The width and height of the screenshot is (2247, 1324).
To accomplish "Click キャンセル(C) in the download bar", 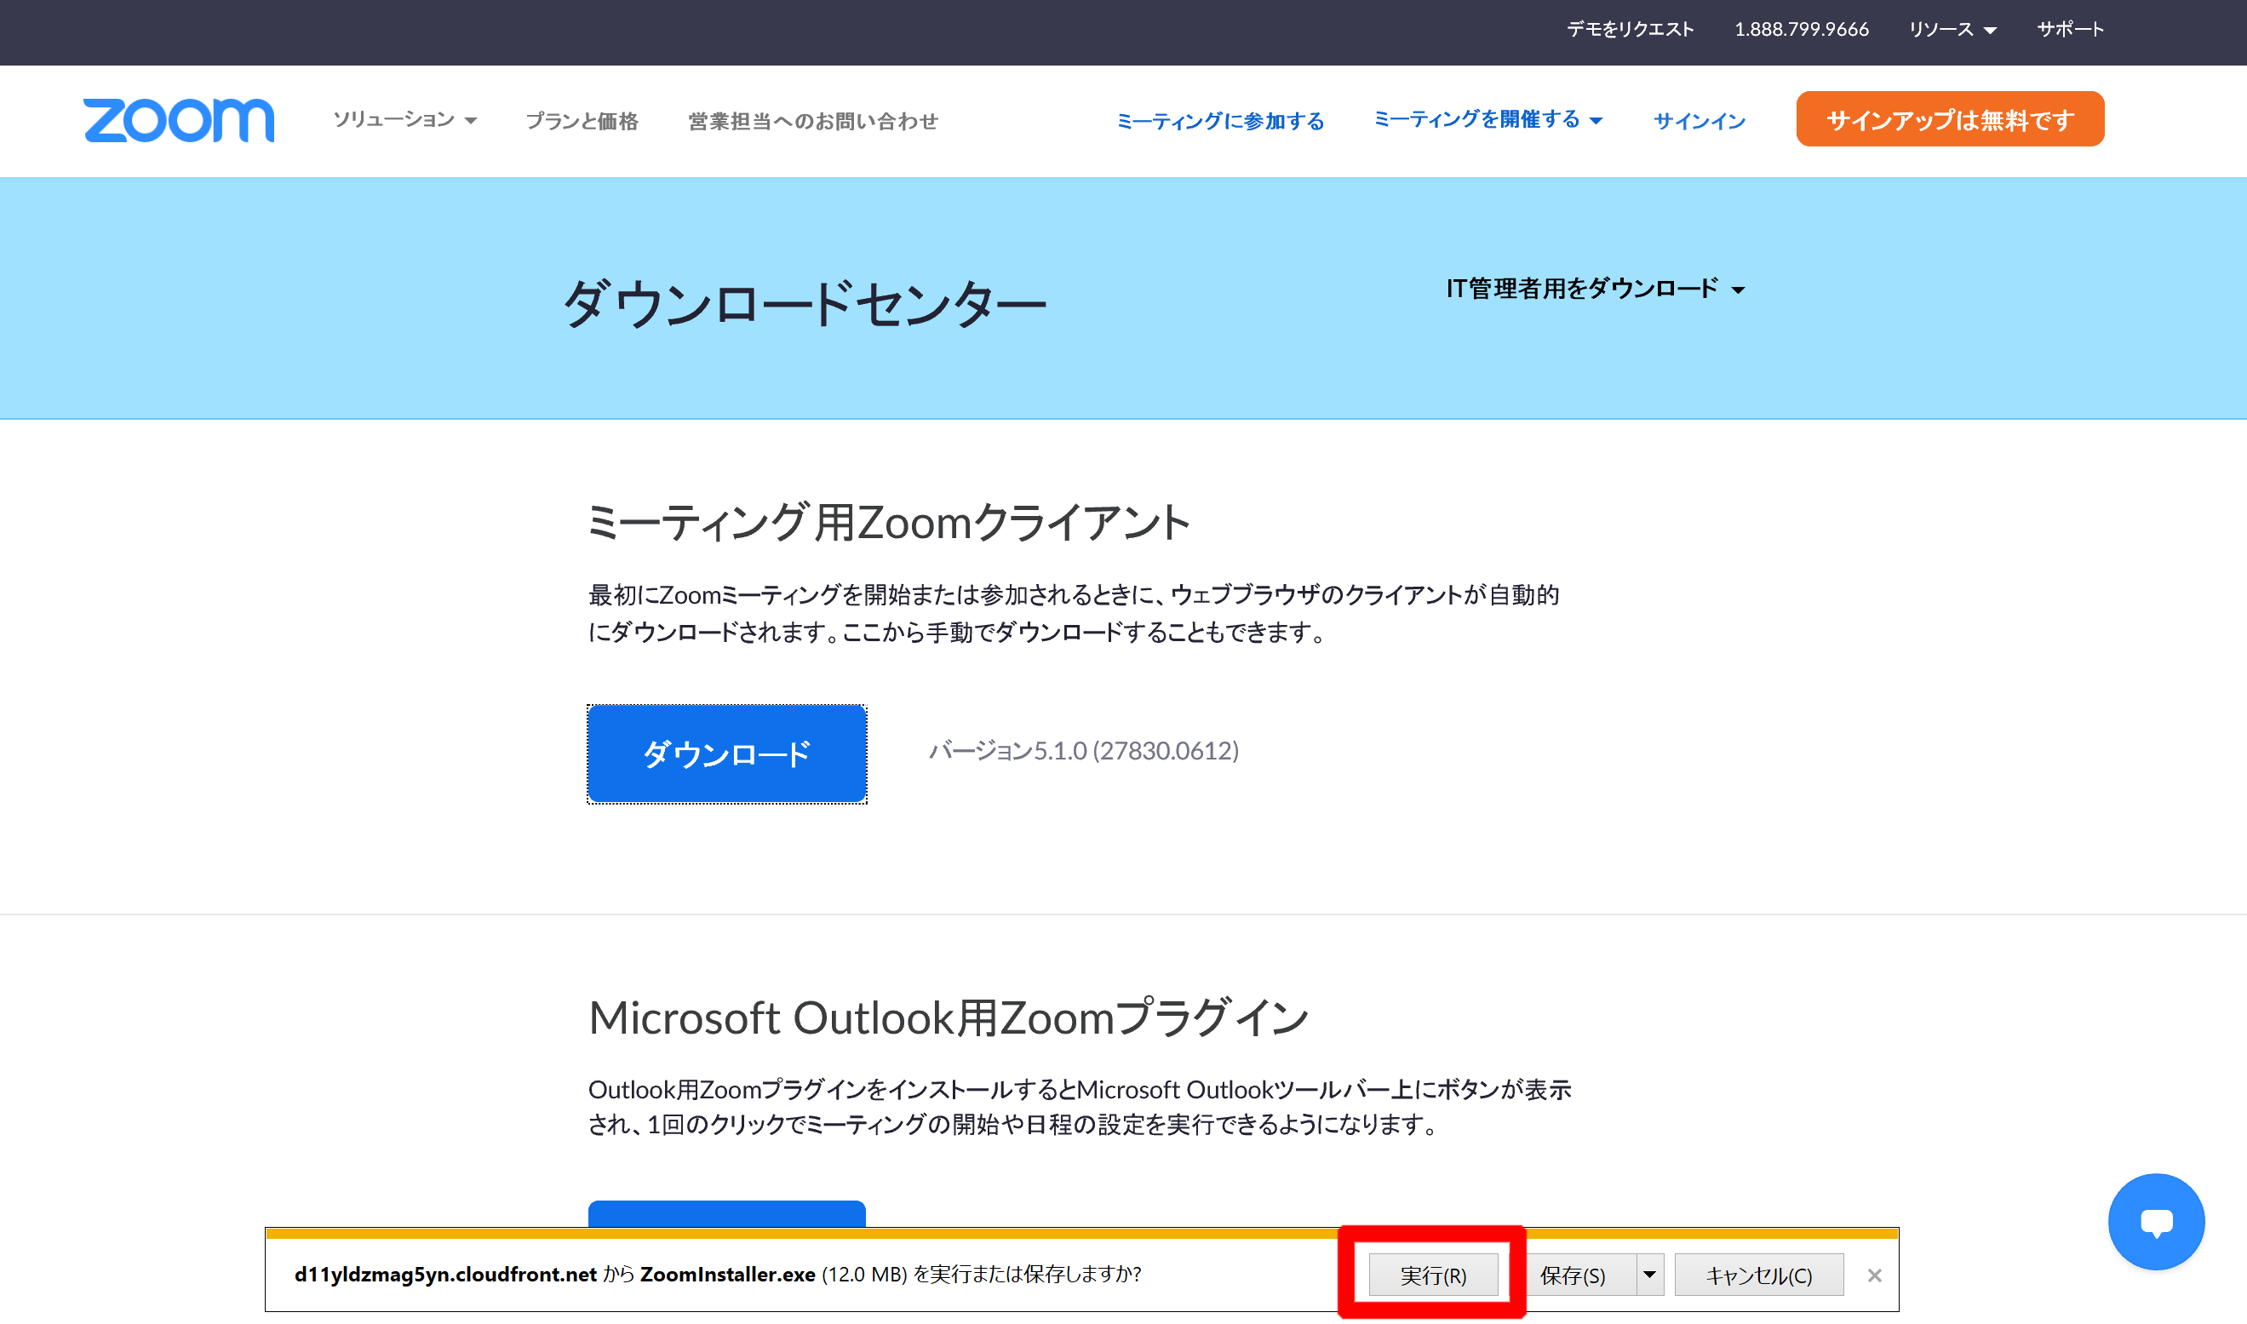I will click(x=1757, y=1275).
